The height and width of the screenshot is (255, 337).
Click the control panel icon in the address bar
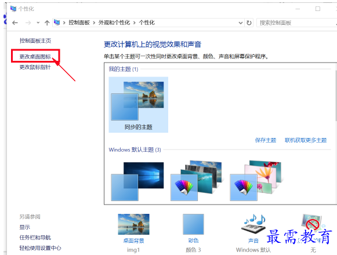click(x=57, y=23)
